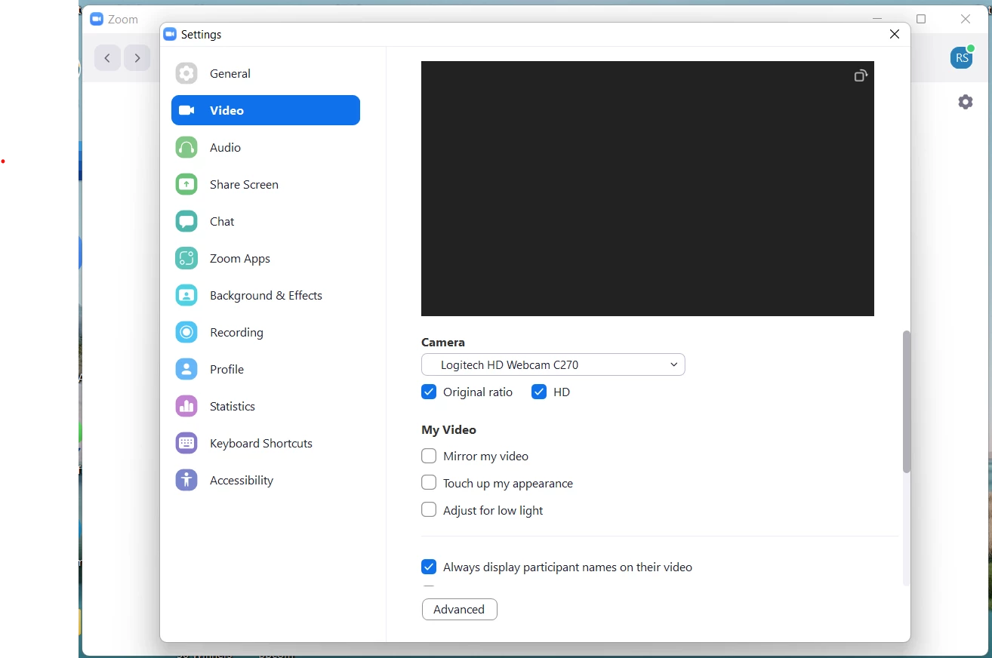Screen dimensions: 992x658
Task: Enable Mirror my video
Action: pyautogui.click(x=429, y=457)
